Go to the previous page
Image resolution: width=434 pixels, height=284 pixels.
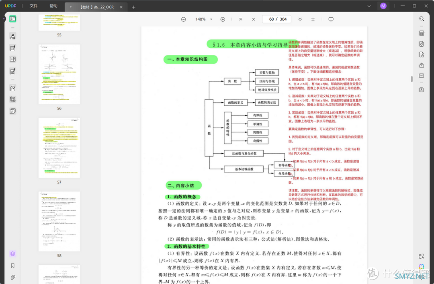(x=253, y=19)
